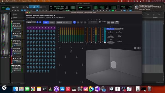Screen dimensions: 165x93
Task: Select the Grabber hand tool in Pro Tools
Action: (38, 7)
